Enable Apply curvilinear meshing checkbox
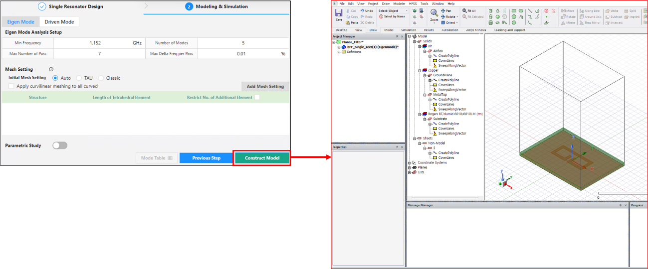This screenshot has height=269, width=648. (x=11, y=86)
